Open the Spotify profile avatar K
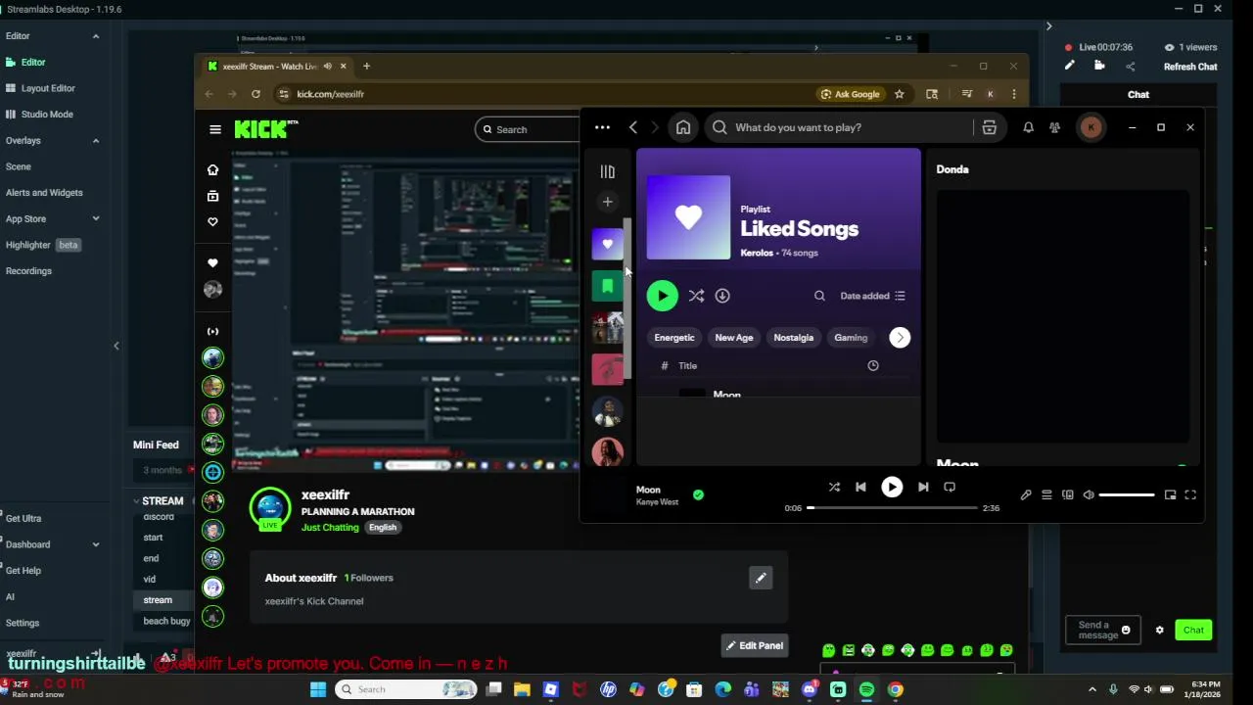1253x705 pixels. [x=1091, y=127]
